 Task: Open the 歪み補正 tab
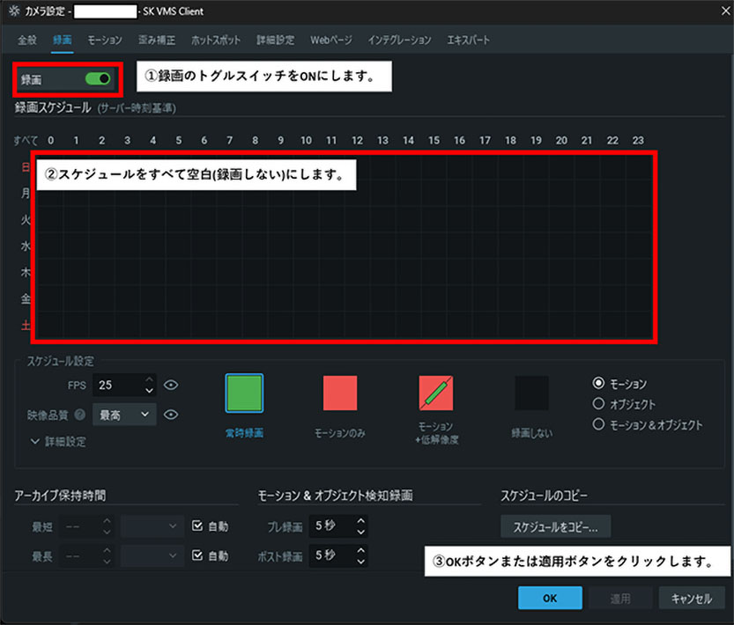tap(156, 40)
